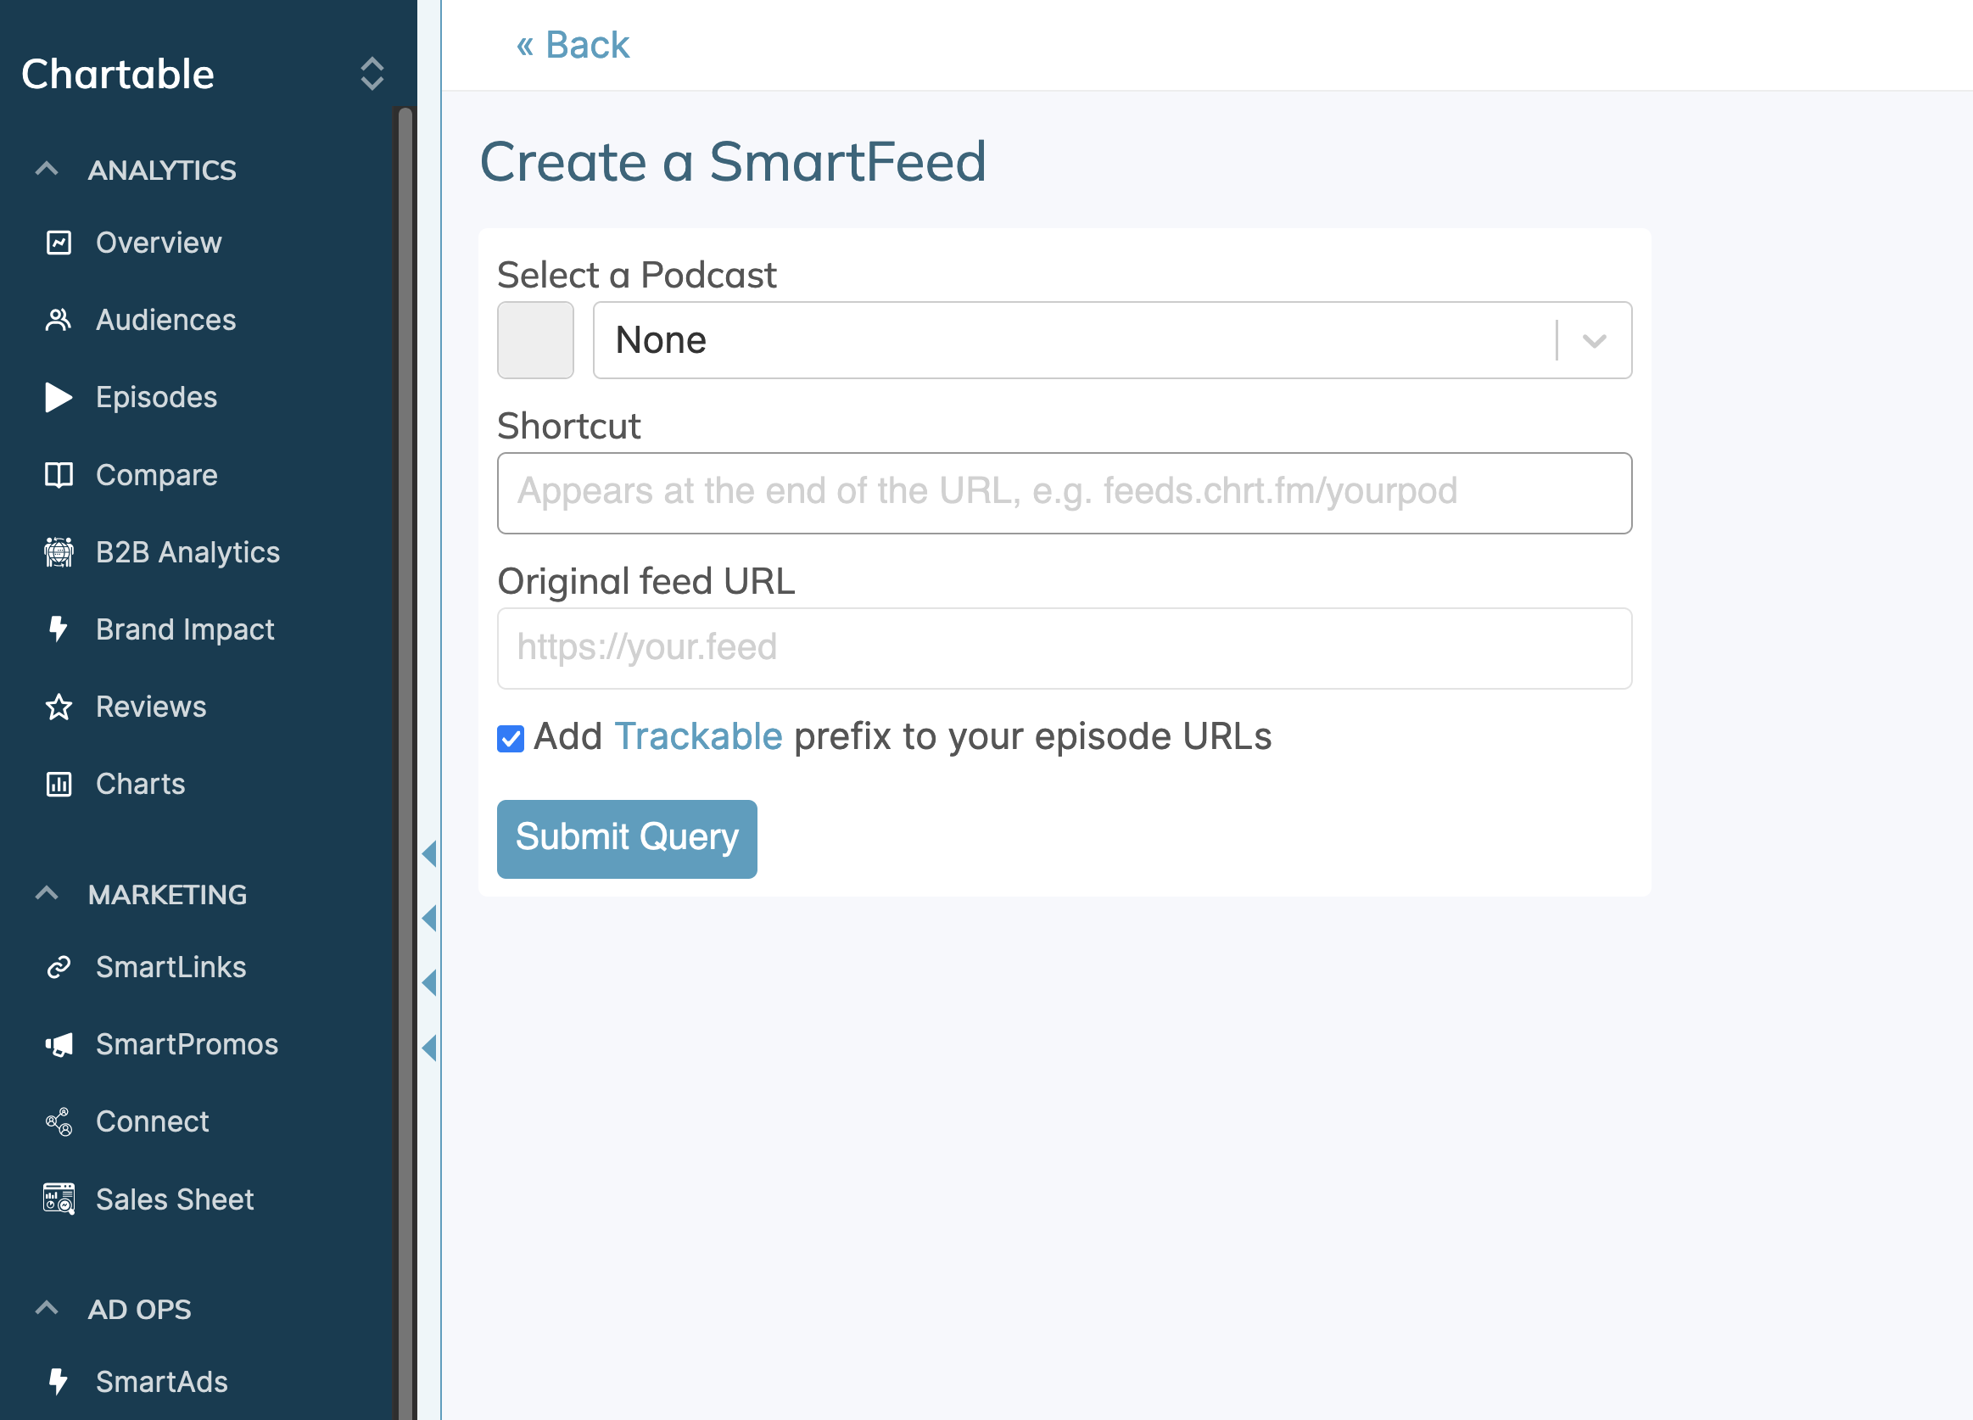The height and width of the screenshot is (1420, 1973).
Task: Collapse the MARKETING section
Action: (46, 893)
